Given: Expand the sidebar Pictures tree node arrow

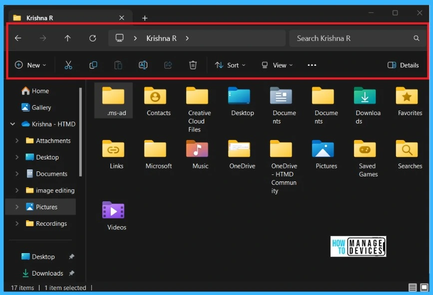Looking at the screenshot, I should coord(17,207).
